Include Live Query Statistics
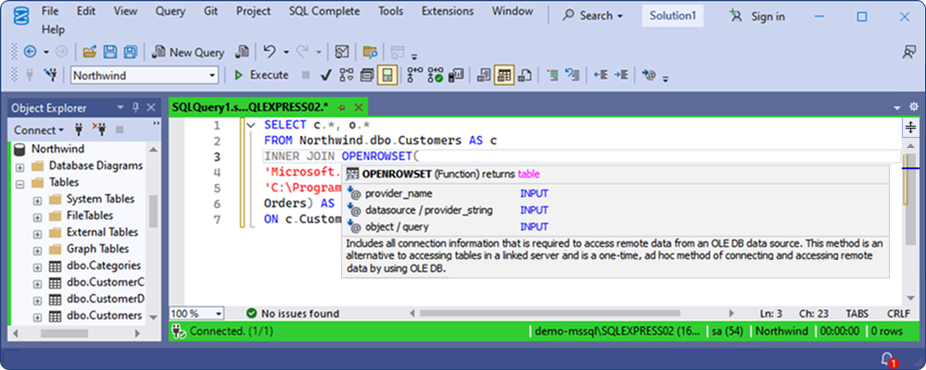 [436, 75]
